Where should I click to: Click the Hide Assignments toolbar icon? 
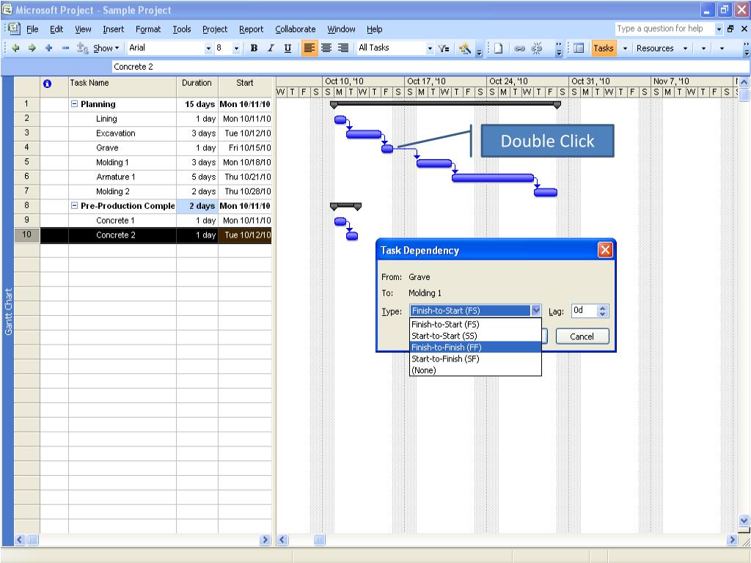tap(82, 48)
